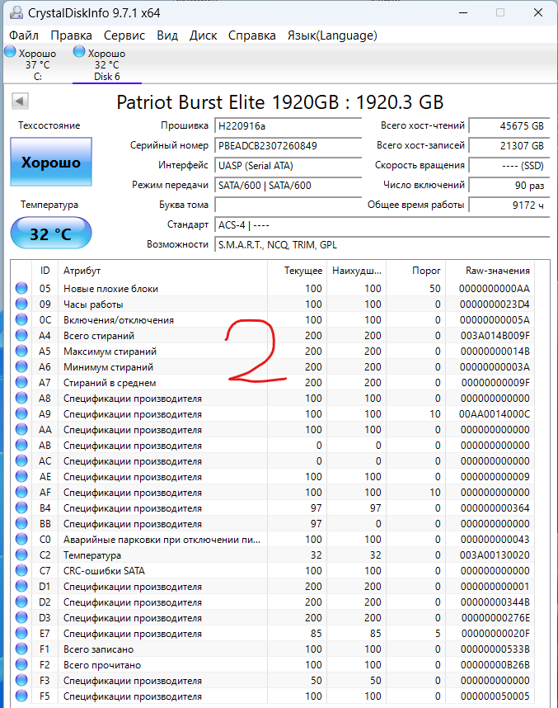Screen dimensions: 558x708
Task: Click the Режим передачи field SATA/600
Action: click(x=288, y=185)
